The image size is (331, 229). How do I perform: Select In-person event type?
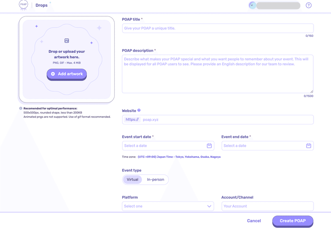156,180
